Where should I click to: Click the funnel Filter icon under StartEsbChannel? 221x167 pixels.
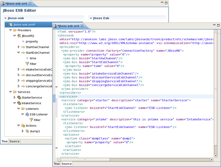point(27,64)
